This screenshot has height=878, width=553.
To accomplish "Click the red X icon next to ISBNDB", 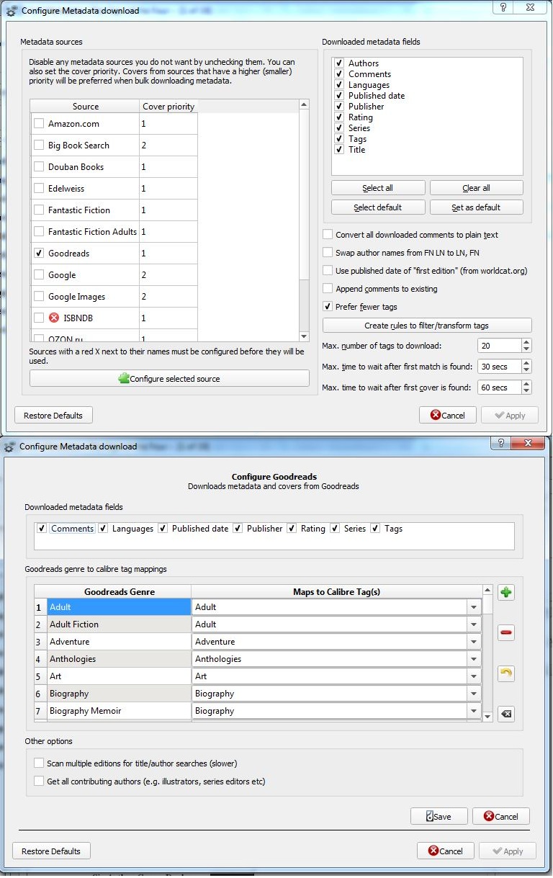I will click(54, 318).
